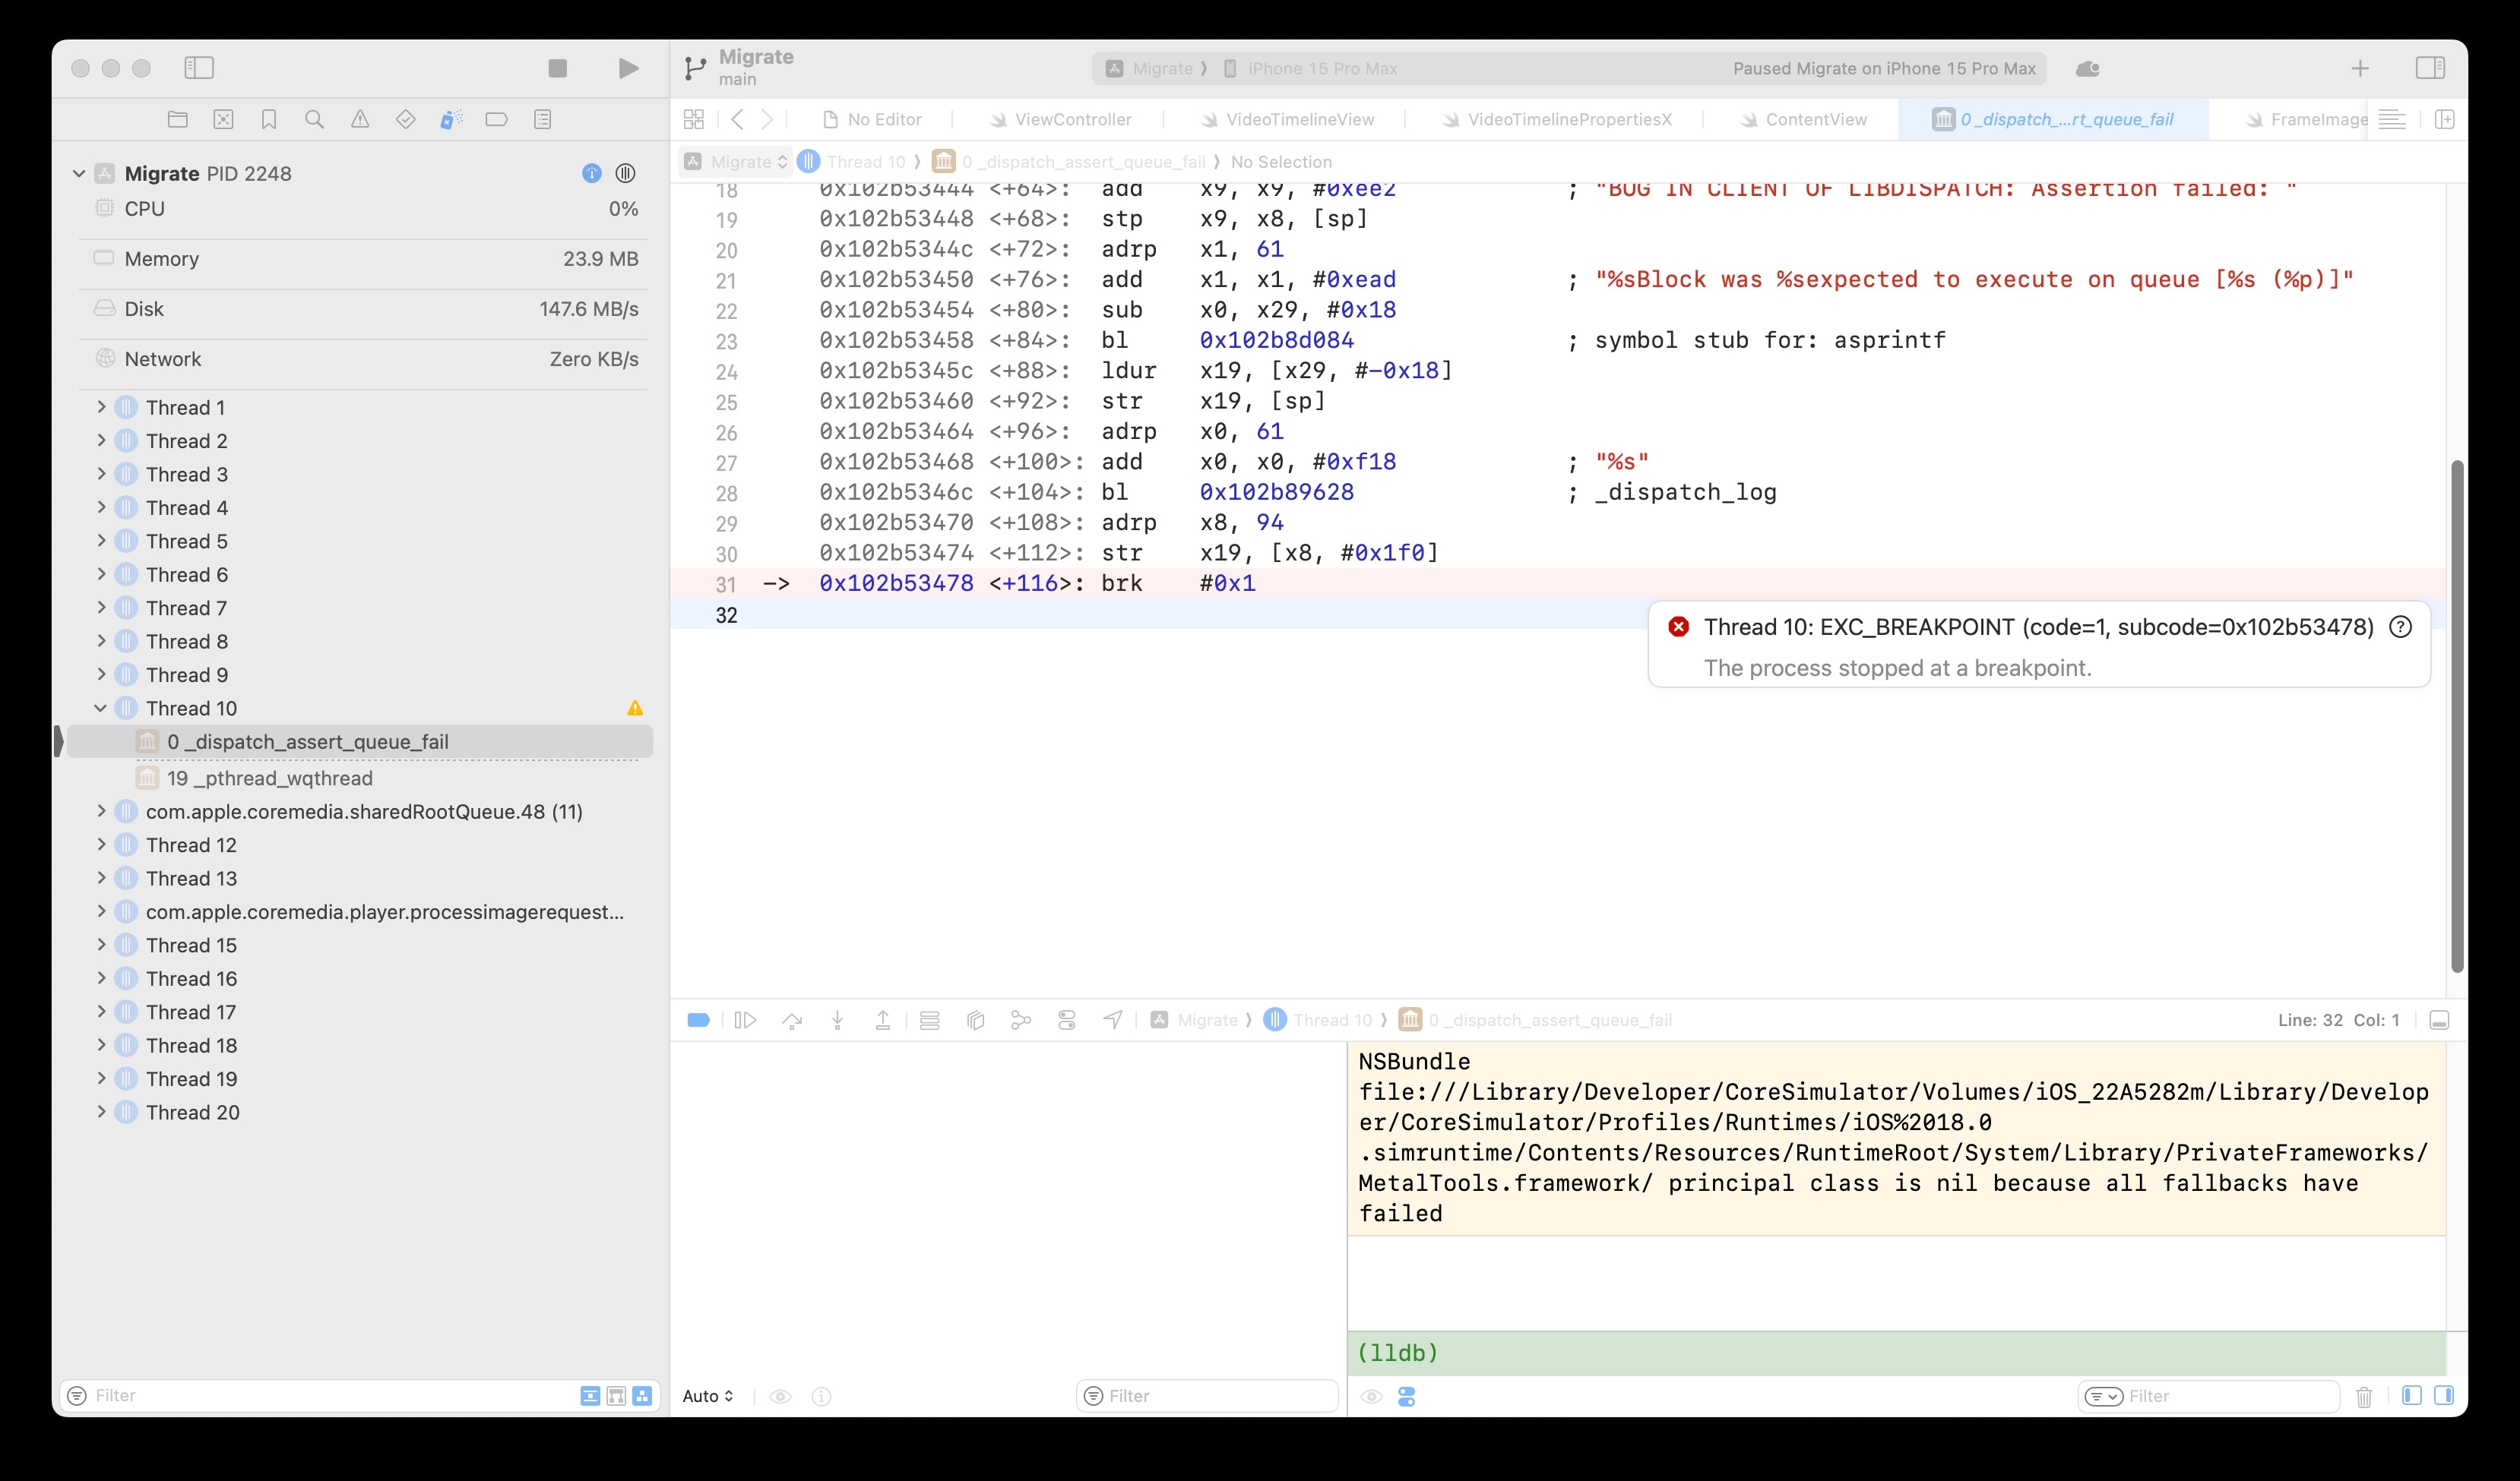Image resolution: width=2520 pixels, height=1481 pixels.
Task: Select the Disk gauge row
Action: 363,309
